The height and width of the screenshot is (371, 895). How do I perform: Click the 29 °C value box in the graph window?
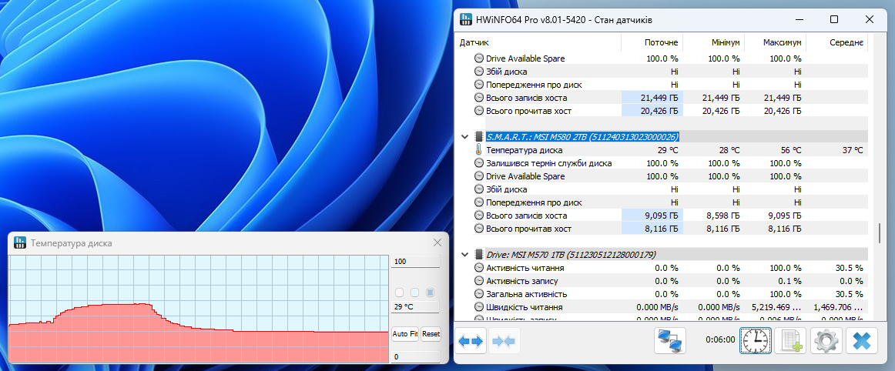tap(416, 306)
